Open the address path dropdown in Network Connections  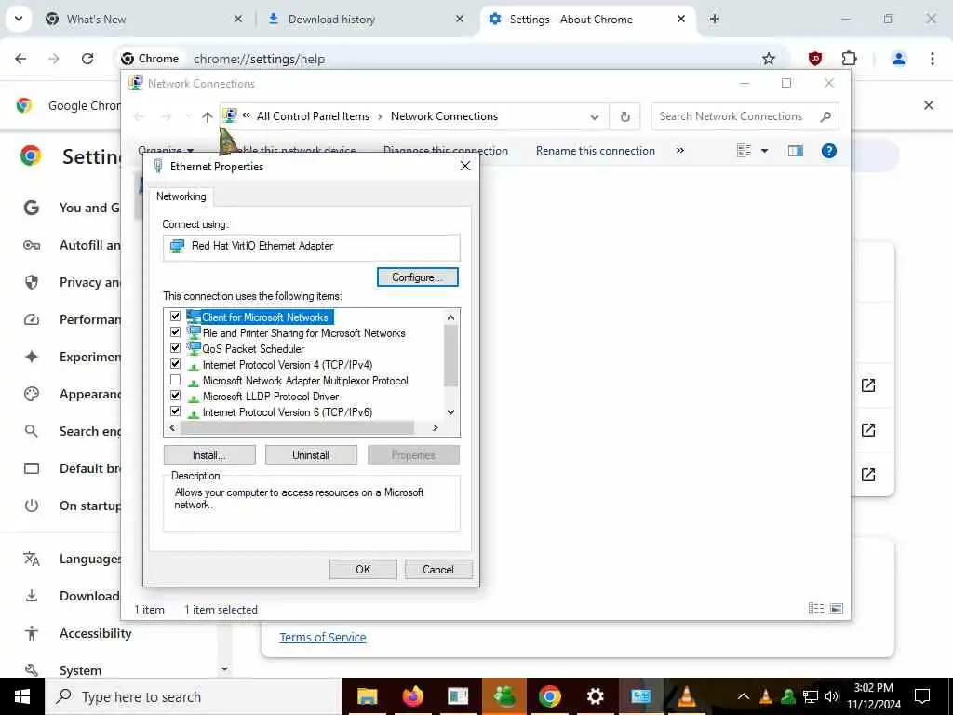pos(595,116)
